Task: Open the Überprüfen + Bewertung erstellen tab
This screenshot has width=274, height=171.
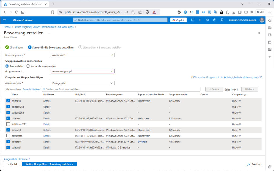Action: [100, 48]
